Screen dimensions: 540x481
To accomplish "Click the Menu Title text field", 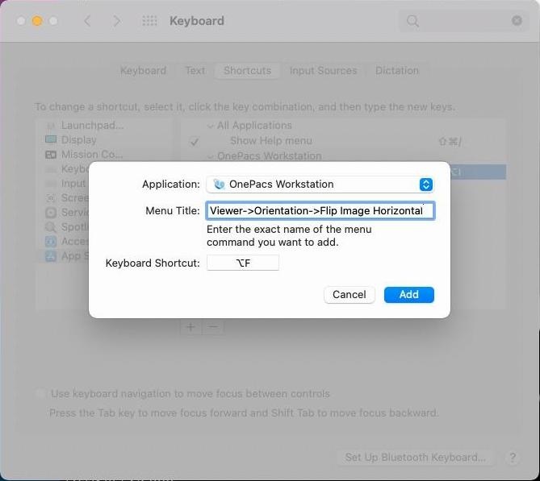I will [x=320, y=210].
